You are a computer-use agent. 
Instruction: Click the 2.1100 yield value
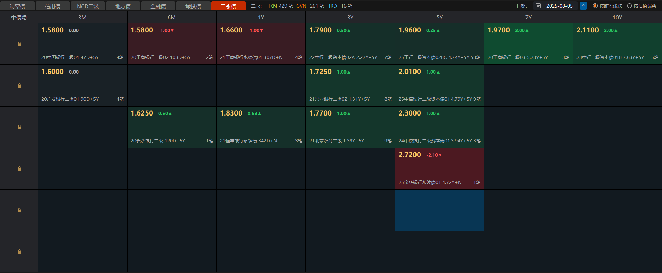coord(588,30)
